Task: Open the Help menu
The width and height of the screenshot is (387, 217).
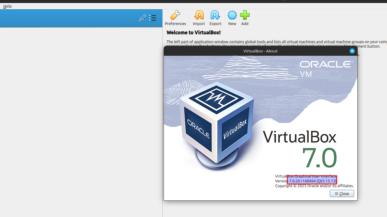Action: pos(8,6)
